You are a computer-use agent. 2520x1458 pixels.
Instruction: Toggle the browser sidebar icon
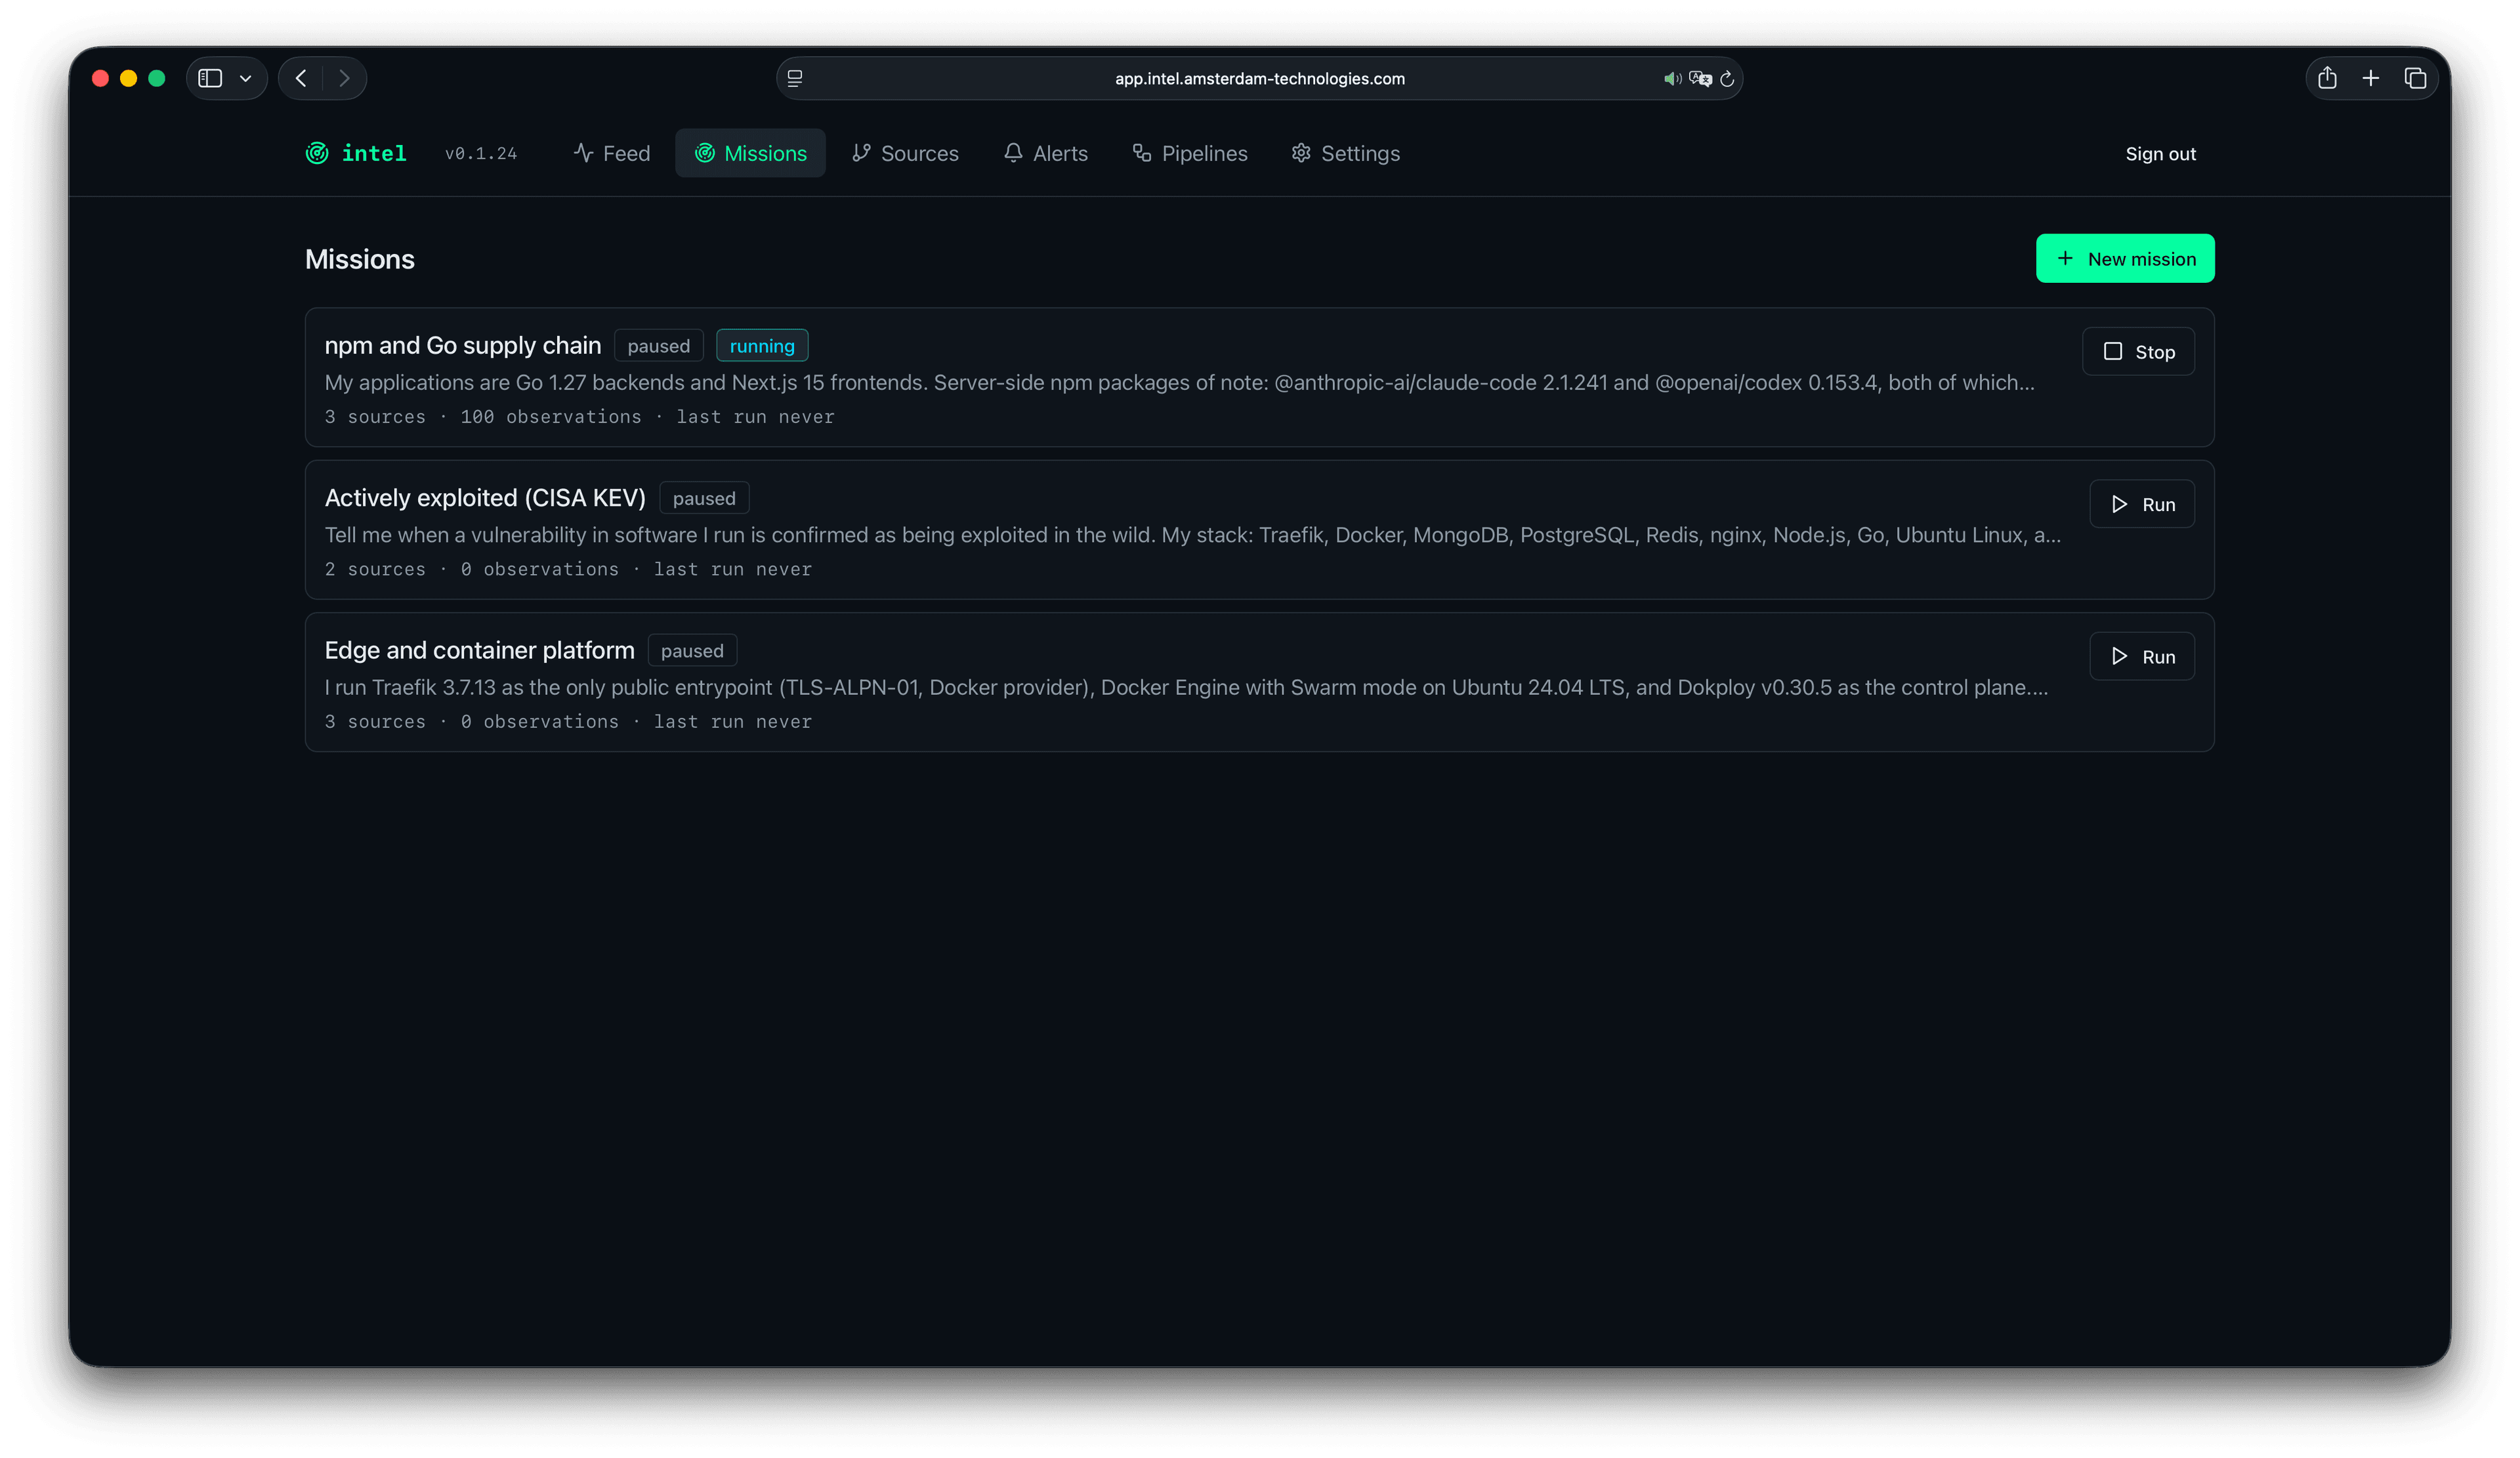210,78
